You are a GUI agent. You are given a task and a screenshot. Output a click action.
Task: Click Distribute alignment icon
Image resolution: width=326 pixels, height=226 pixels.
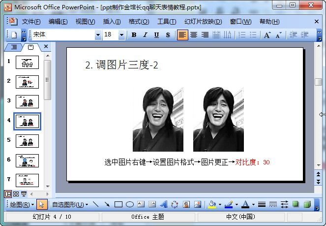tap(216, 35)
